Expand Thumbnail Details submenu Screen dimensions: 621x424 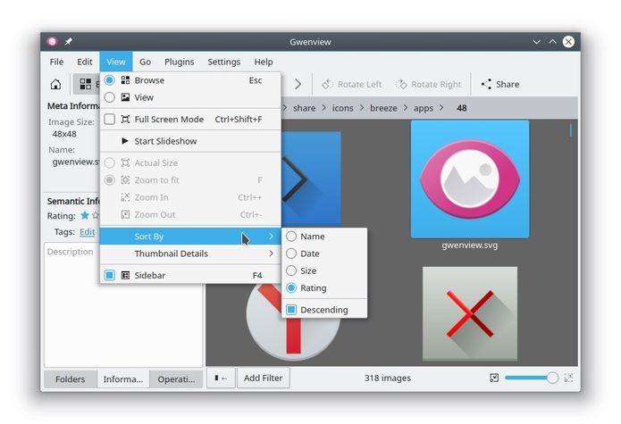[x=190, y=254]
